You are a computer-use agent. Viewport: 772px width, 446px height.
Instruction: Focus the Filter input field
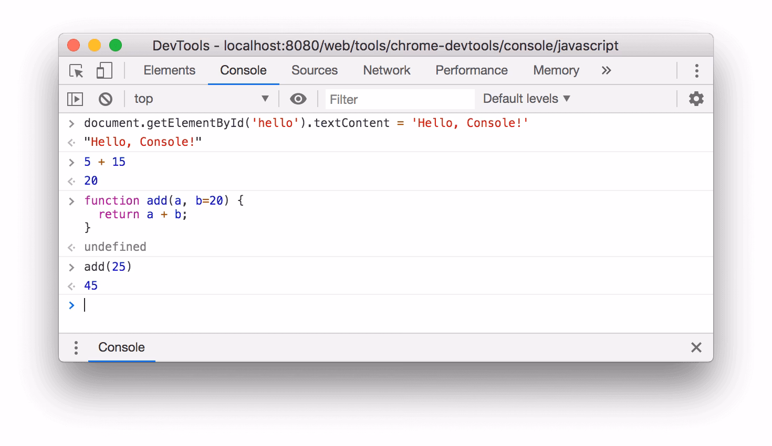(400, 99)
